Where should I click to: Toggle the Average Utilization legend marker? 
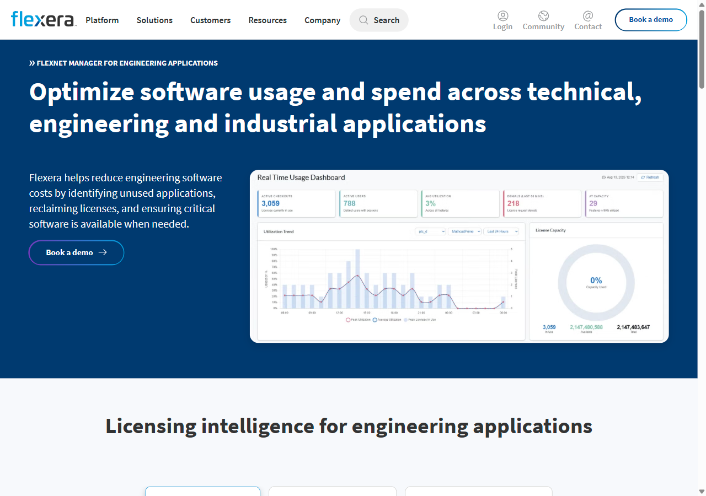[375, 320]
